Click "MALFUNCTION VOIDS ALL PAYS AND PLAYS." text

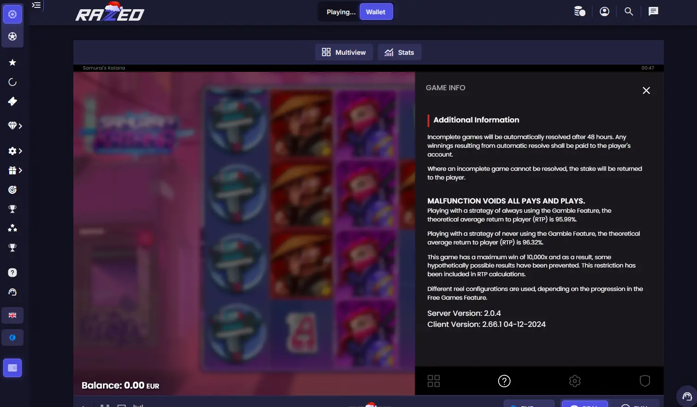click(506, 201)
